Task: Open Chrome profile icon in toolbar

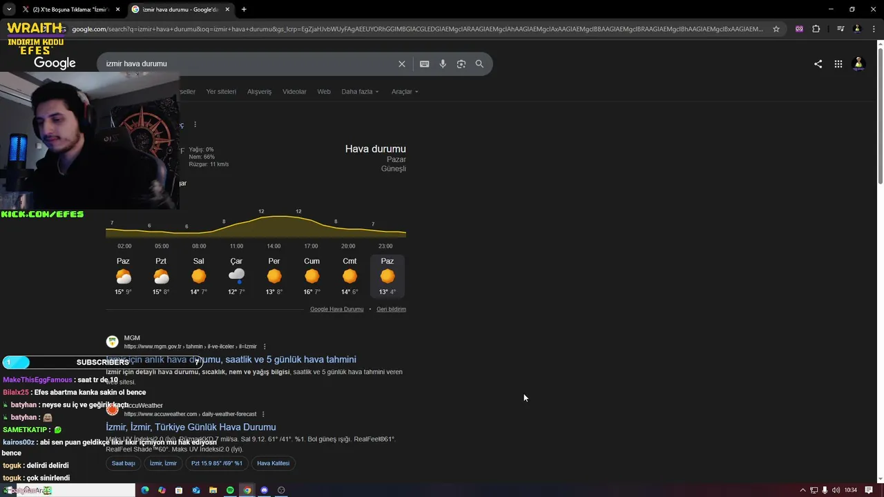Action: [x=857, y=29]
